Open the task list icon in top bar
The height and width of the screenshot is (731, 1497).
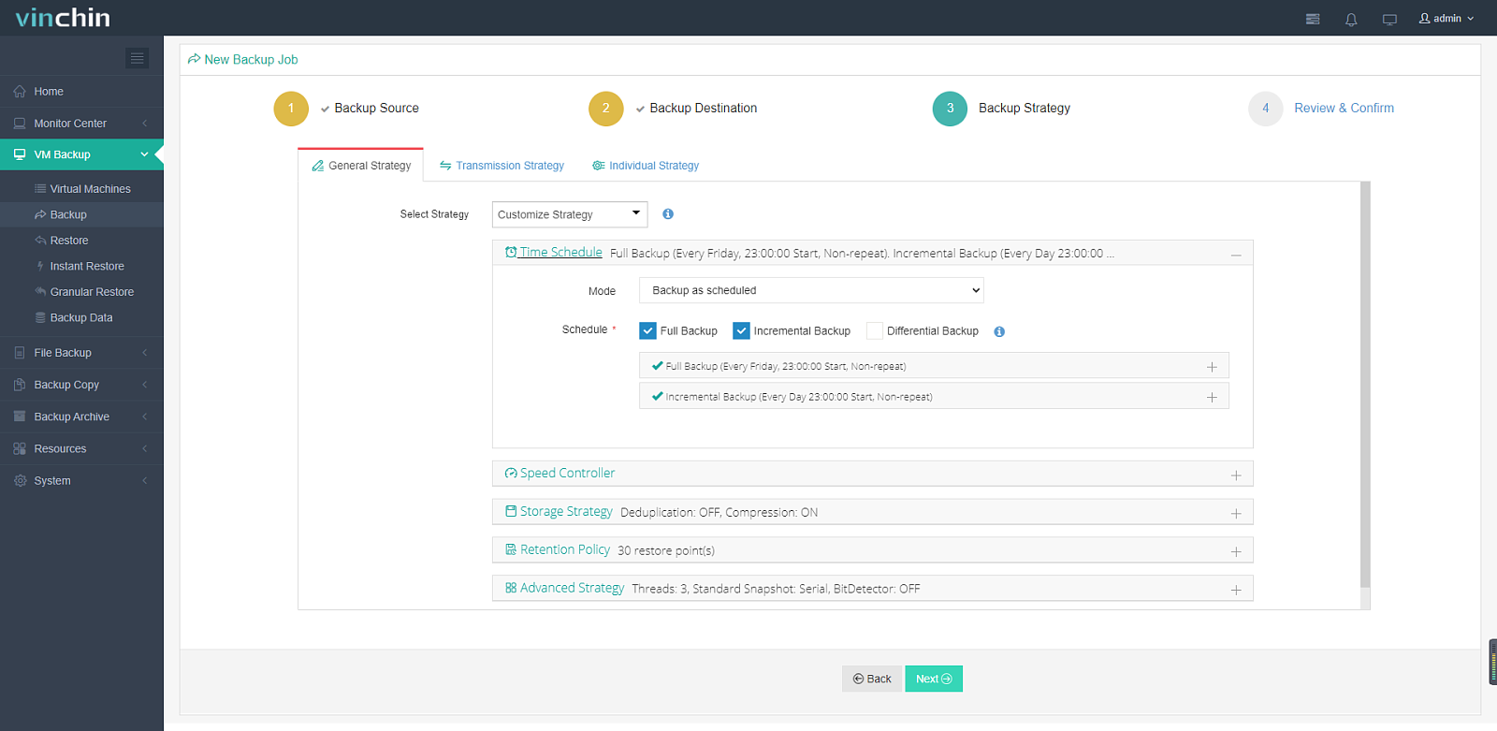coord(1313,19)
